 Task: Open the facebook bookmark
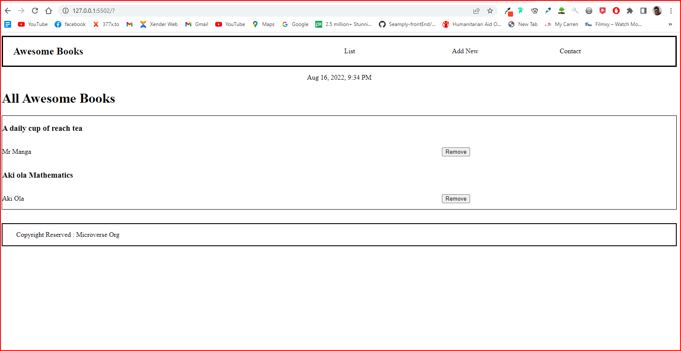tap(70, 24)
